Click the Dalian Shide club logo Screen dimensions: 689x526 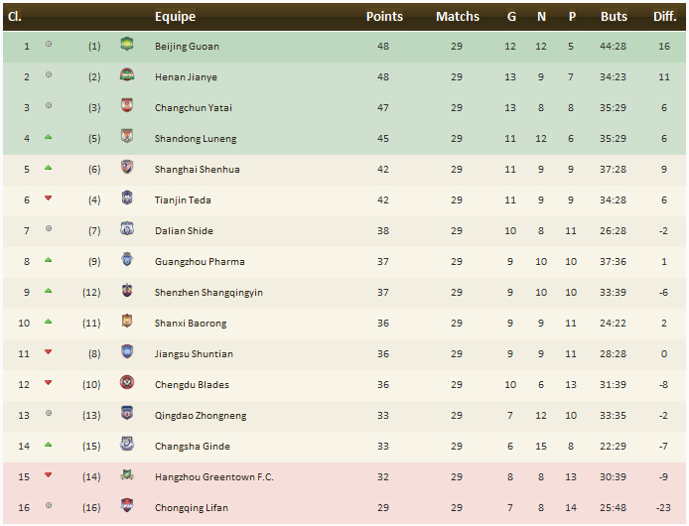(x=126, y=230)
